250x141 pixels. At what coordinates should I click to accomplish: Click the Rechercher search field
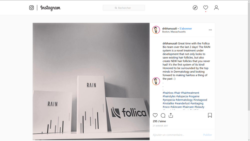[x=124, y=8]
